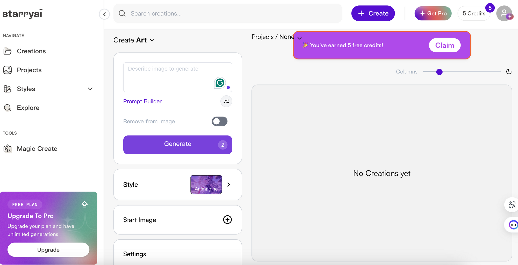
Task: Expand the Styles menu chevron
Action: tap(90, 89)
